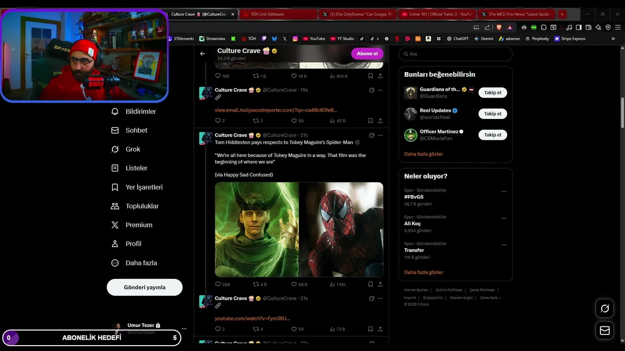Click the page vertical scrollbar
The image size is (625, 351).
pos(622,112)
